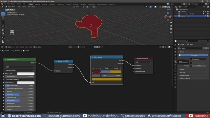
Task: Expand the Viewport Display panel
Action: tap(184, 75)
